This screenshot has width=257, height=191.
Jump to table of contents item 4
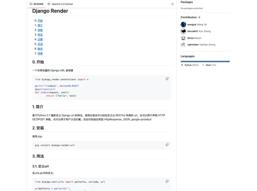[x=40, y=40]
